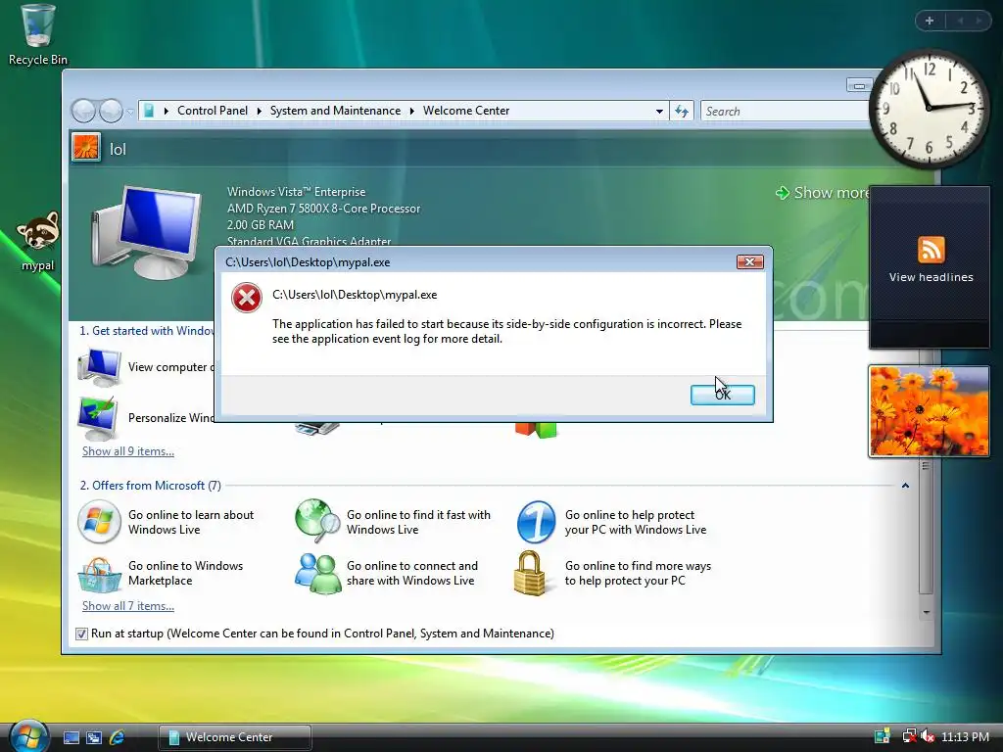Click the lol user account picture
1003x752 pixels.
click(86, 148)
